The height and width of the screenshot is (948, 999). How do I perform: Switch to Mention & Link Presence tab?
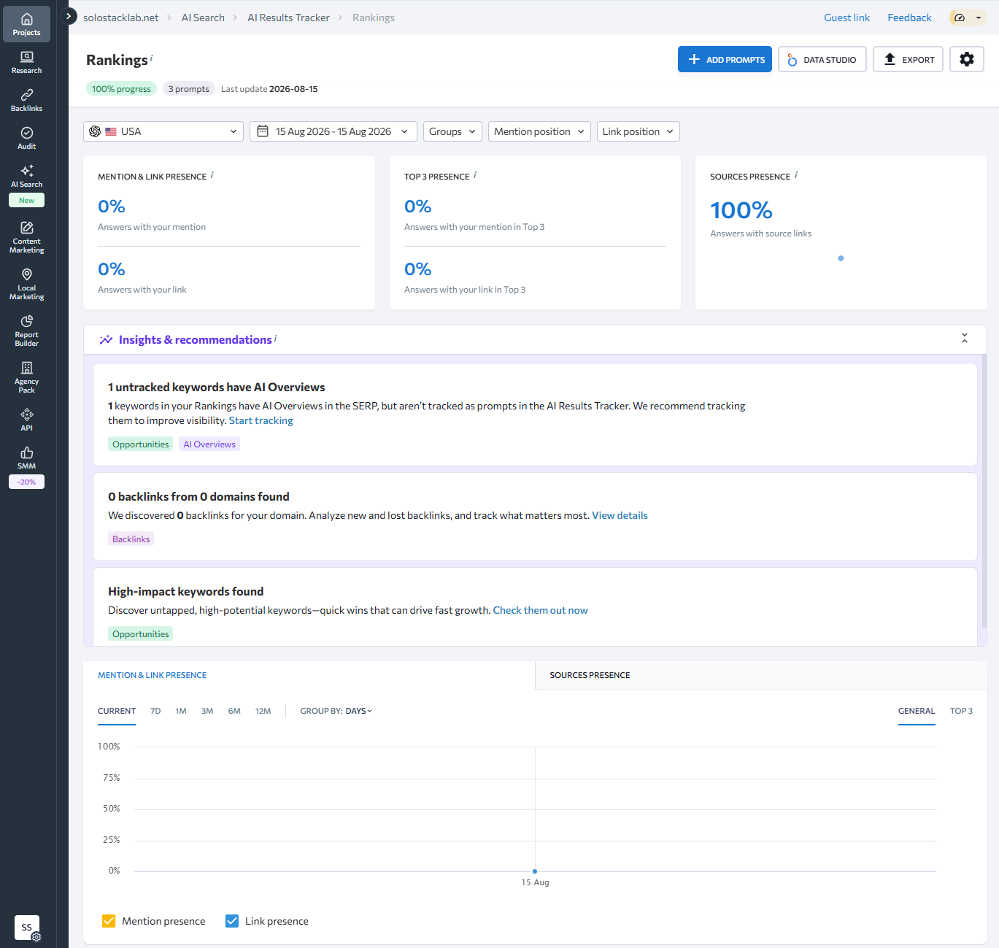click(153, 675)
